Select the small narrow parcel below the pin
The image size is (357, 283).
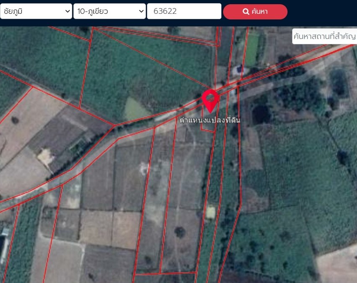pos(208,119)
